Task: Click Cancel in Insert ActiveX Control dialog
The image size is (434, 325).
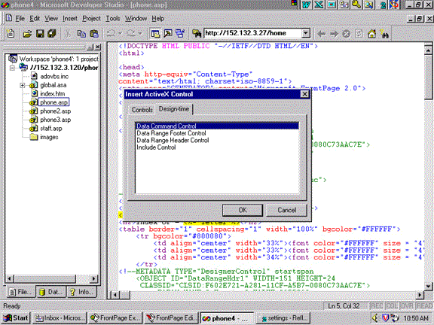Action: 286,210
